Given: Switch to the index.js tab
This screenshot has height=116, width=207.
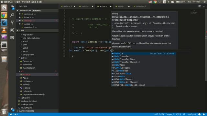Looking at the screenshot, I should point(85,6).
